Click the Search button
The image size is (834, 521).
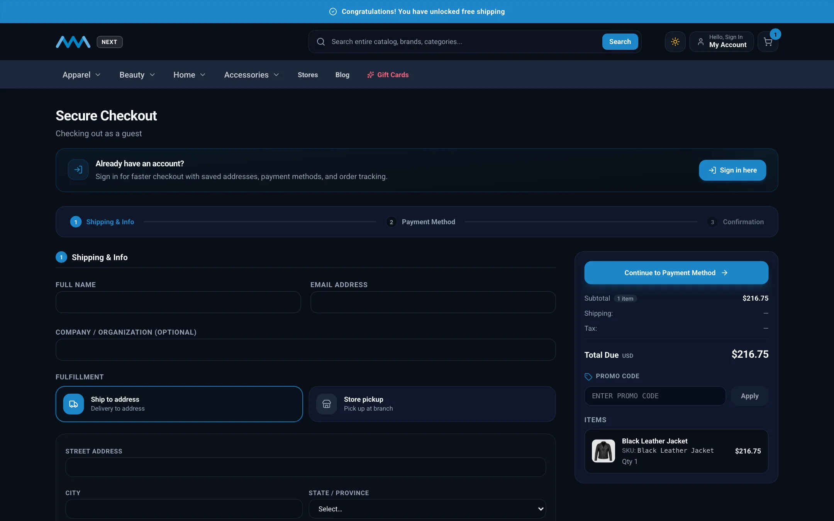[620, 42]
